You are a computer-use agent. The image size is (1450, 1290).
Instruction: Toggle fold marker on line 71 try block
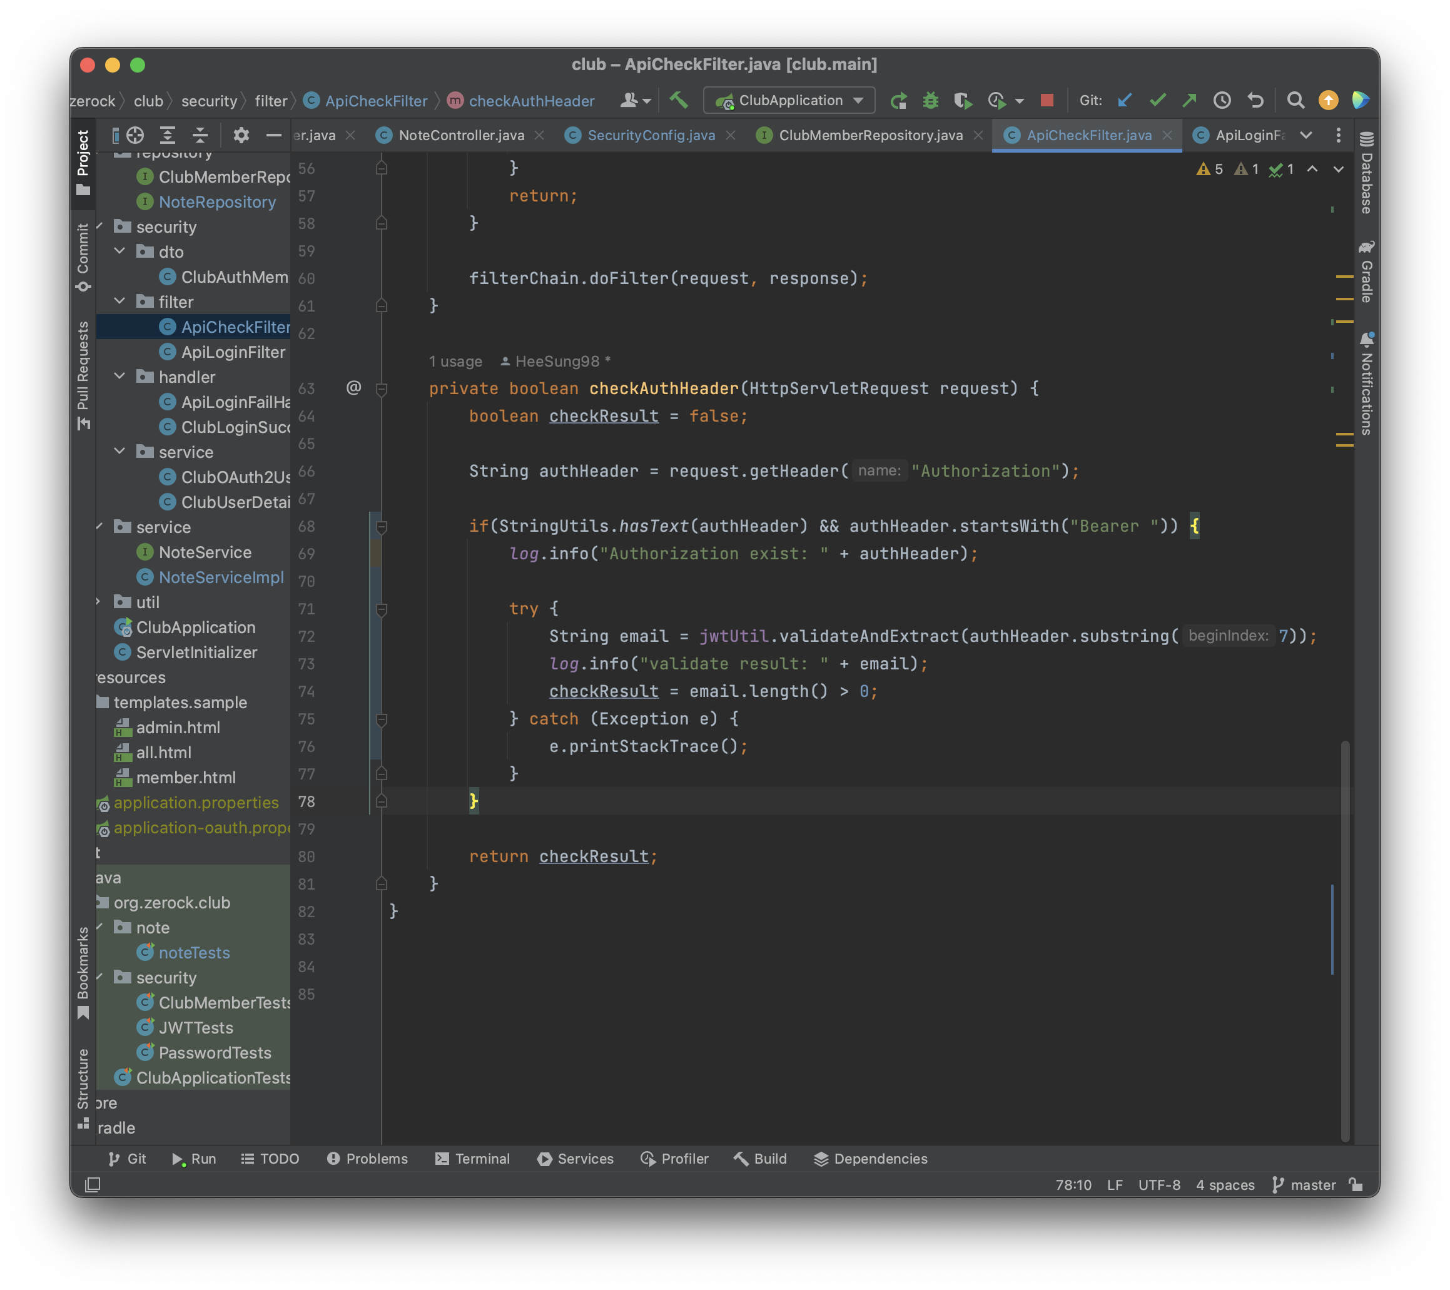coord(381,609)
